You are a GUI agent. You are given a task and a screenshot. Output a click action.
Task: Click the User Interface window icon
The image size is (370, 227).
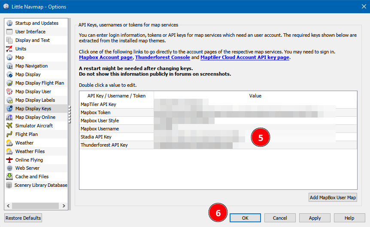tap(9, 32)
